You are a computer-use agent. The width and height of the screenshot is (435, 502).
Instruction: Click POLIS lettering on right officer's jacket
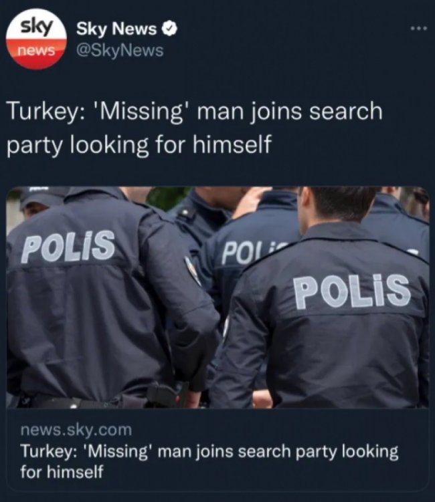tap(352, 291)
